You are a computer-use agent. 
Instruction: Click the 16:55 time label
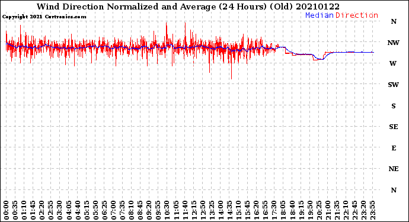(266, 210)
